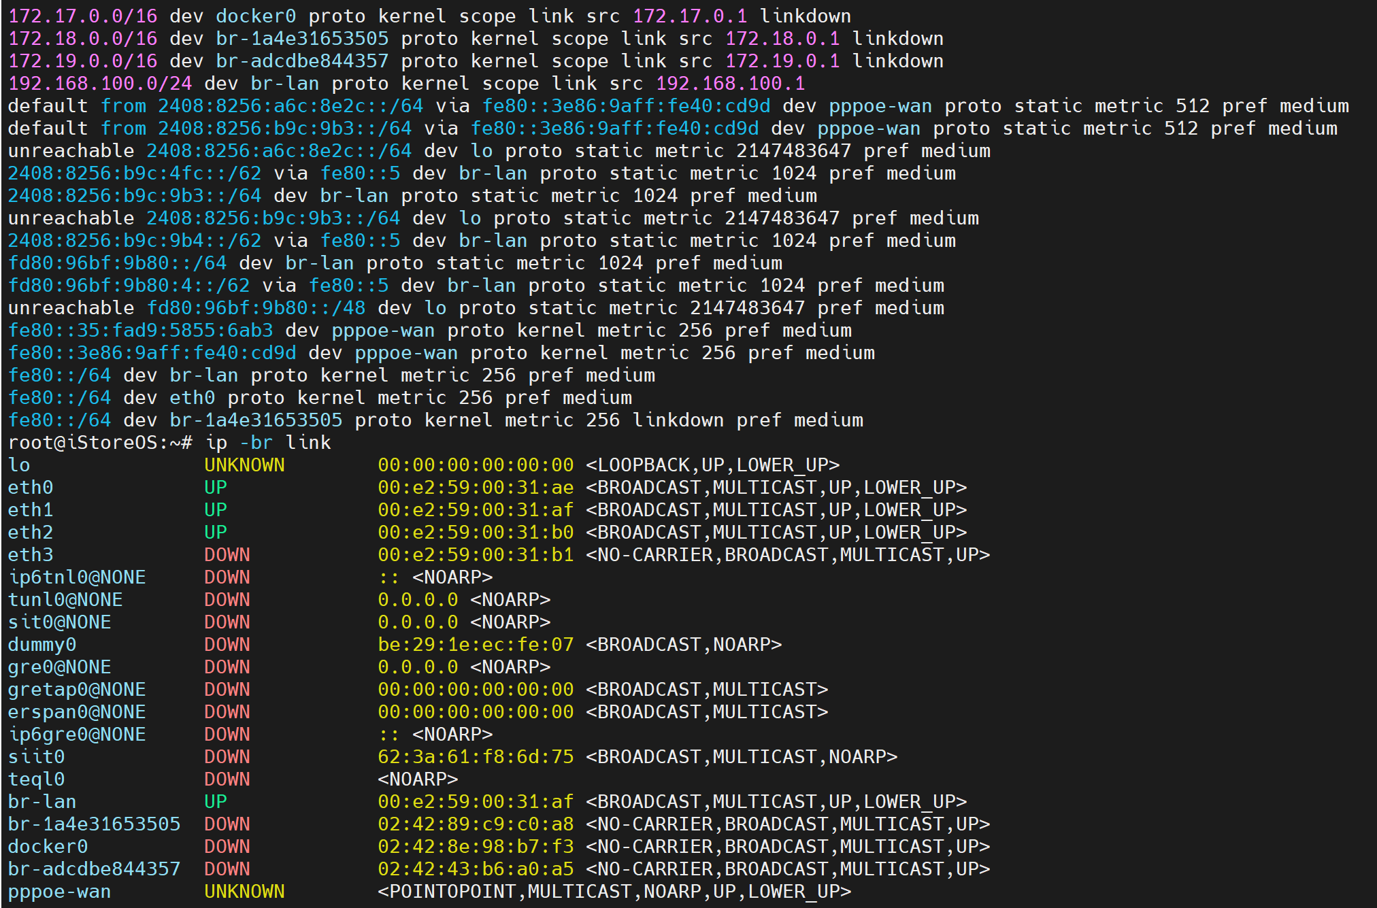Select the fd80:96bf:9b80::/48 unreachable prefix
Image resolution: width=1377 pixels, height=908 pixels.
[256, 307]
